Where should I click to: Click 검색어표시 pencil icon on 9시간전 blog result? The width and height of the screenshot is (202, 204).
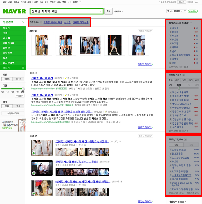click(66, 95)
